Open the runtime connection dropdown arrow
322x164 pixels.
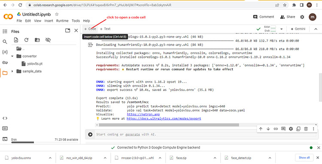point(282,29)
